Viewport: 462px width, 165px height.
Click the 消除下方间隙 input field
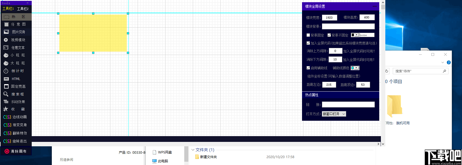coord(335,59)
